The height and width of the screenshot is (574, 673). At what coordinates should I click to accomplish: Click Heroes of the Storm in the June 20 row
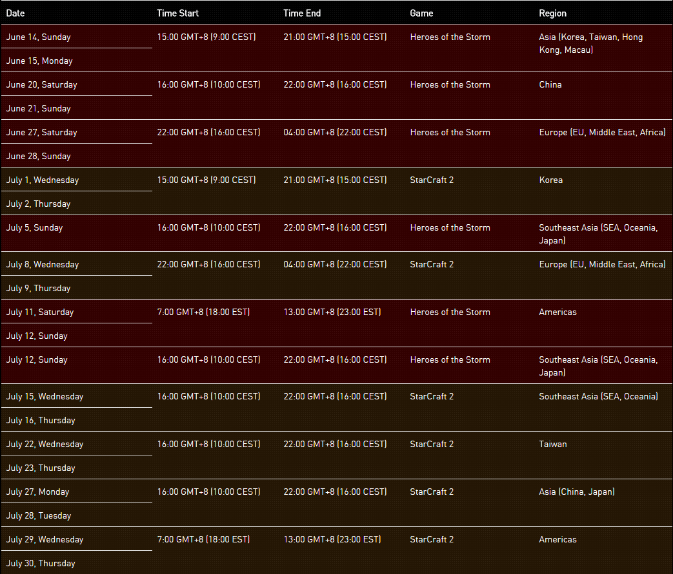tap(450, 84)
